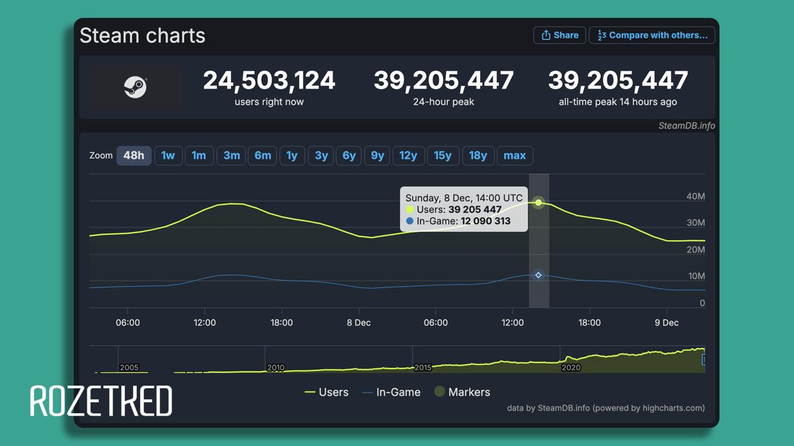Click the 24,503,124 users right now value
Image resolution: width=794 pixels, height=446 pixels.
[269, 81]
